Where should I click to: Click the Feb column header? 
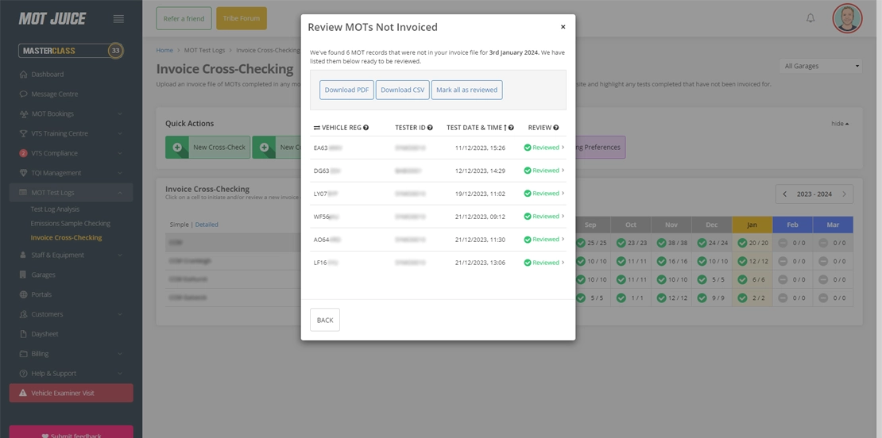pyautogui.click(x=792, y=225)
